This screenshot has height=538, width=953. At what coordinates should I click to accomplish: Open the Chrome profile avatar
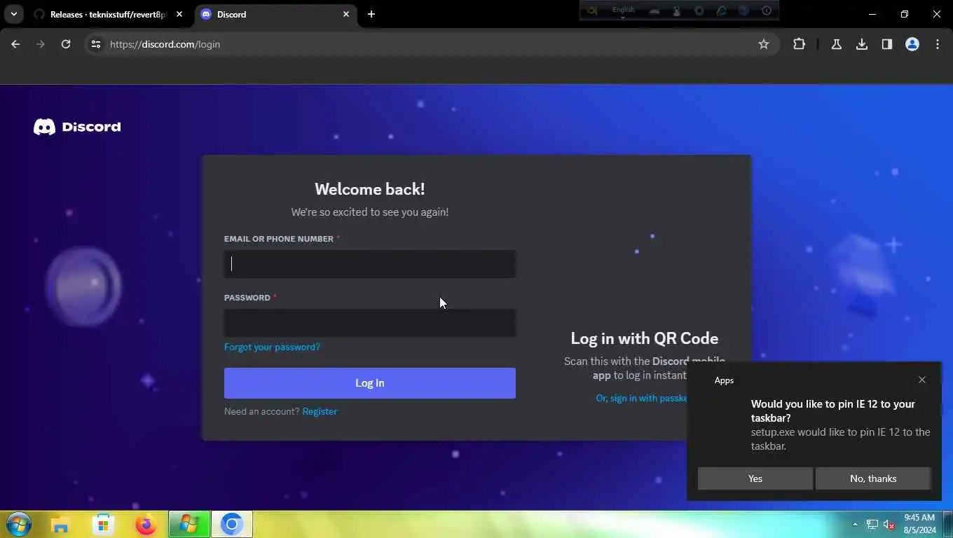pos(912,44)
